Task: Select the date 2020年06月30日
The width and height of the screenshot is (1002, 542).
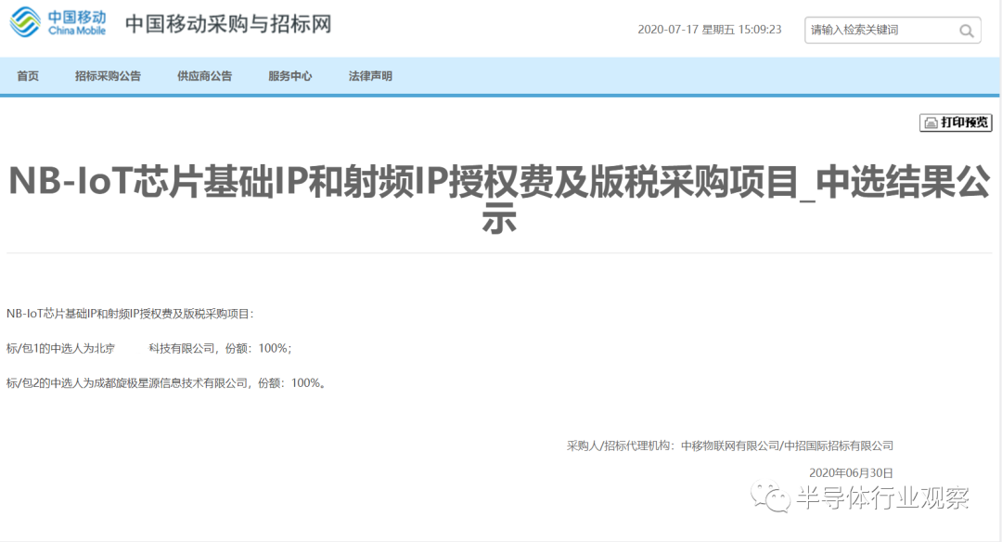Action: (x=851, y=473)
